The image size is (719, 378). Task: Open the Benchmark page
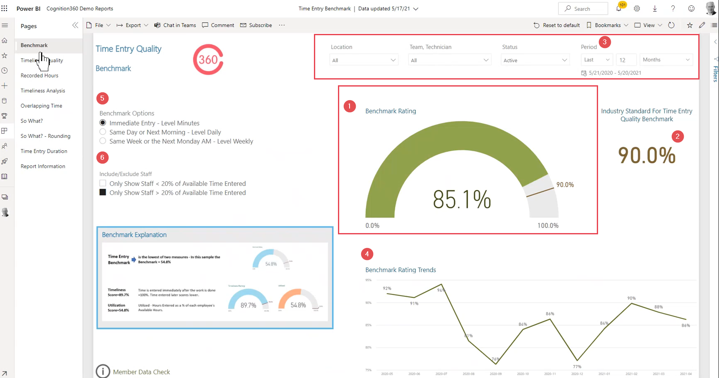[x=49, y=45]
